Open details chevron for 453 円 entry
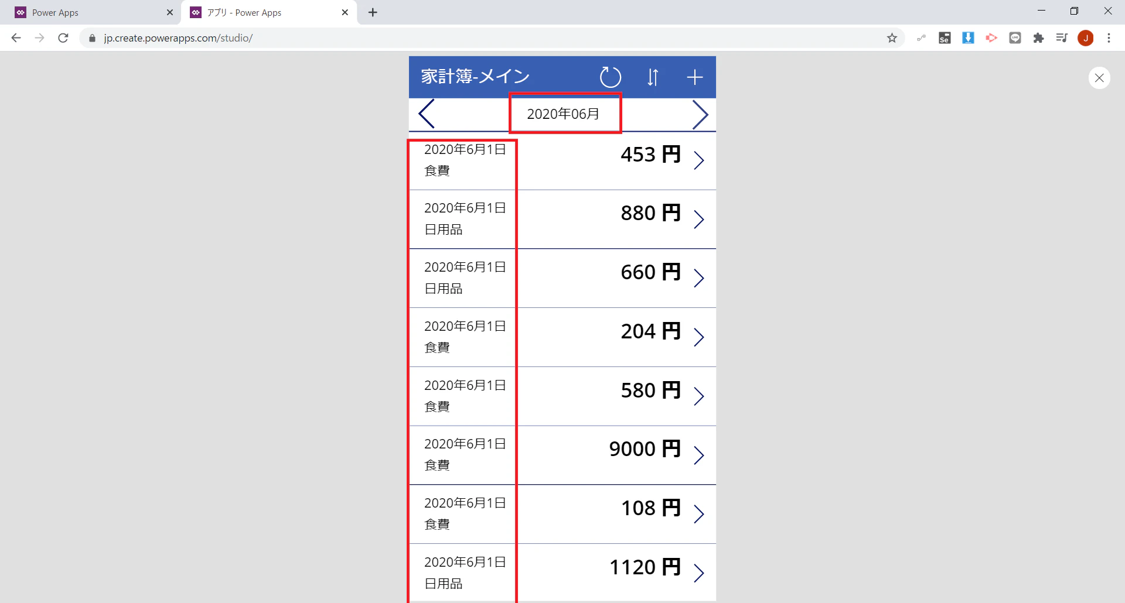Screen dimensions: 1125x603 tap(698, 160)
